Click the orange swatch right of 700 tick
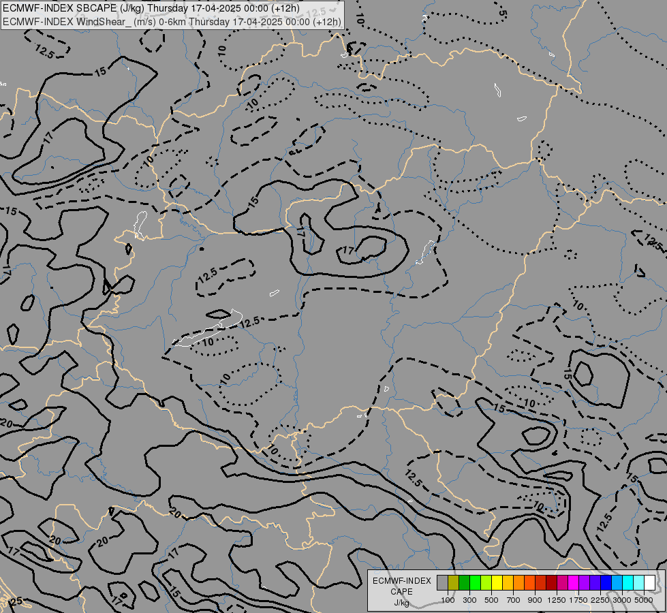This screenshot has width=667, height=613. point(519,582)
